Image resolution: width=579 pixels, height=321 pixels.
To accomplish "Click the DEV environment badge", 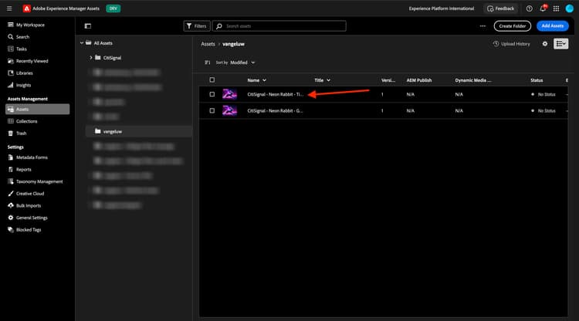I will pos(113,8).
